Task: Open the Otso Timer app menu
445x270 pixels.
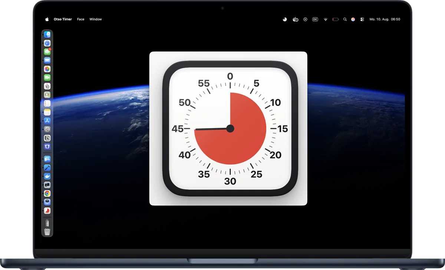Action: (63, 19)
